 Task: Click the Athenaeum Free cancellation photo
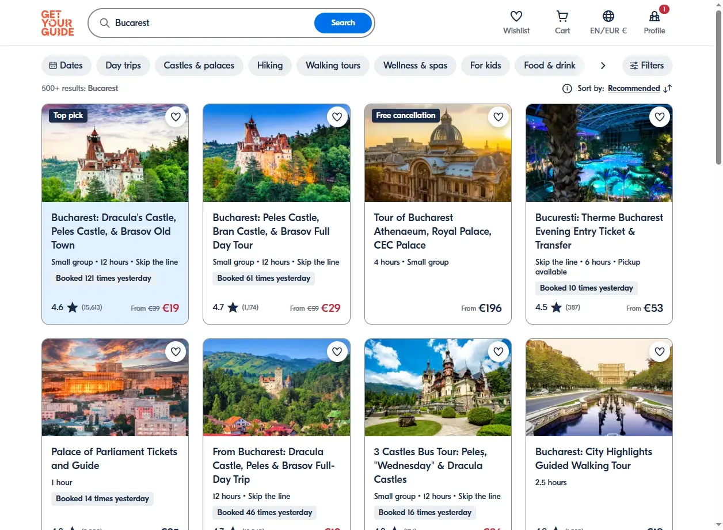(438, 153)
